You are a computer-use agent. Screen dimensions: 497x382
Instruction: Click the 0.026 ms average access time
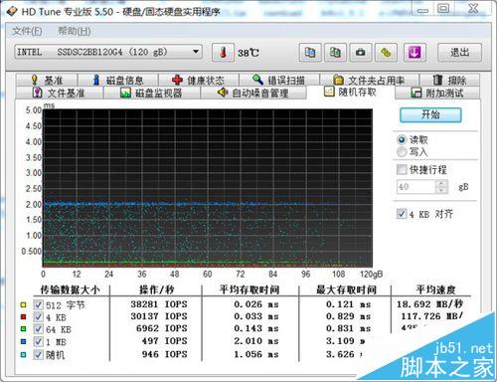256,304
